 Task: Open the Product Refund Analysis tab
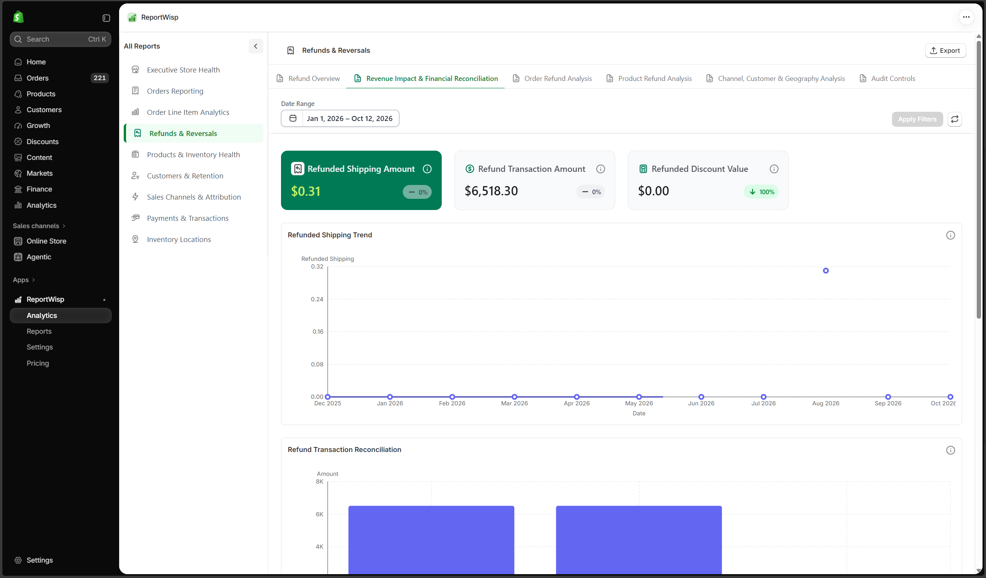click(649, 78)
